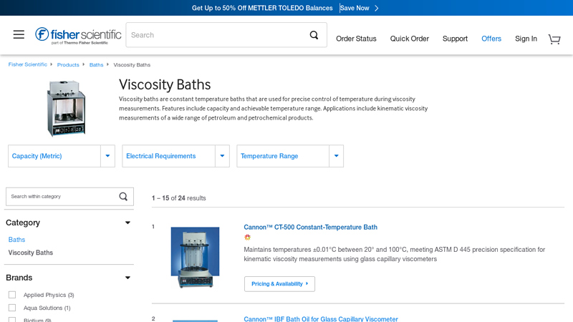Follow the Products breadcrumb link
This screenshot has height=322, width=573.
[x=68, y=64]
